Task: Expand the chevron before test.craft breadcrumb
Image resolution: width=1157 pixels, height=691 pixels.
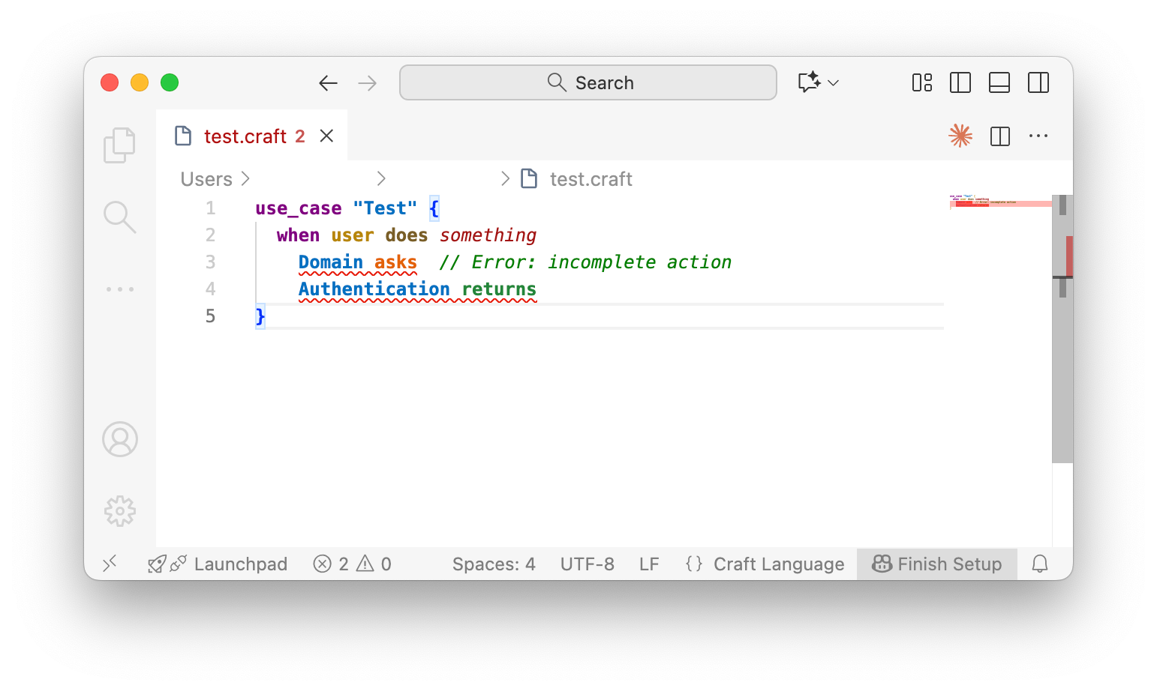Action: (505, 179)
